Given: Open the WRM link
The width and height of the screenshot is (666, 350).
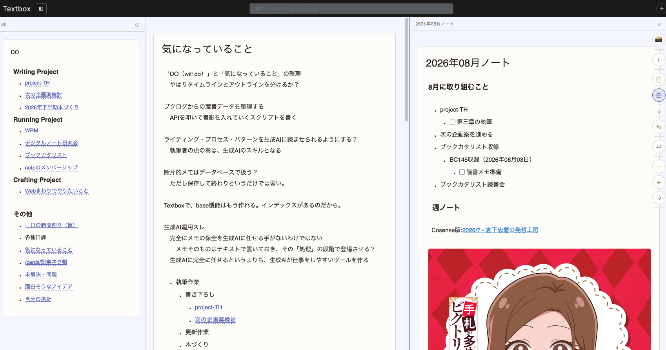Looking at the screenshot, I should (x=32, y=131).
